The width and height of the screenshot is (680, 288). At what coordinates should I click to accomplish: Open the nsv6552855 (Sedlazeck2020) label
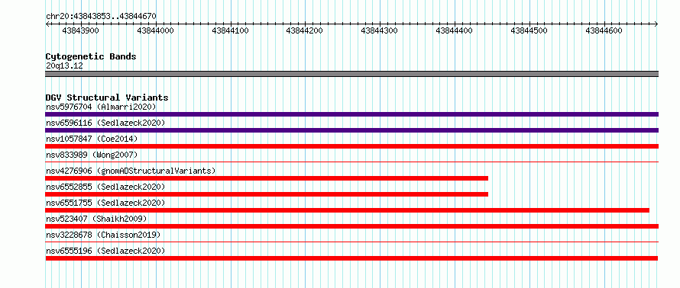click(x=105, y=187)
